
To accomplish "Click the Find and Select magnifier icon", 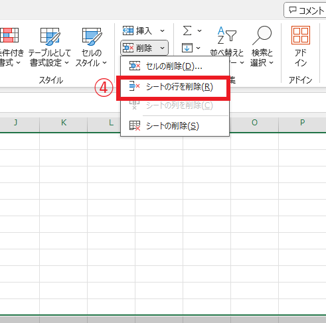I will pos(262,35).
